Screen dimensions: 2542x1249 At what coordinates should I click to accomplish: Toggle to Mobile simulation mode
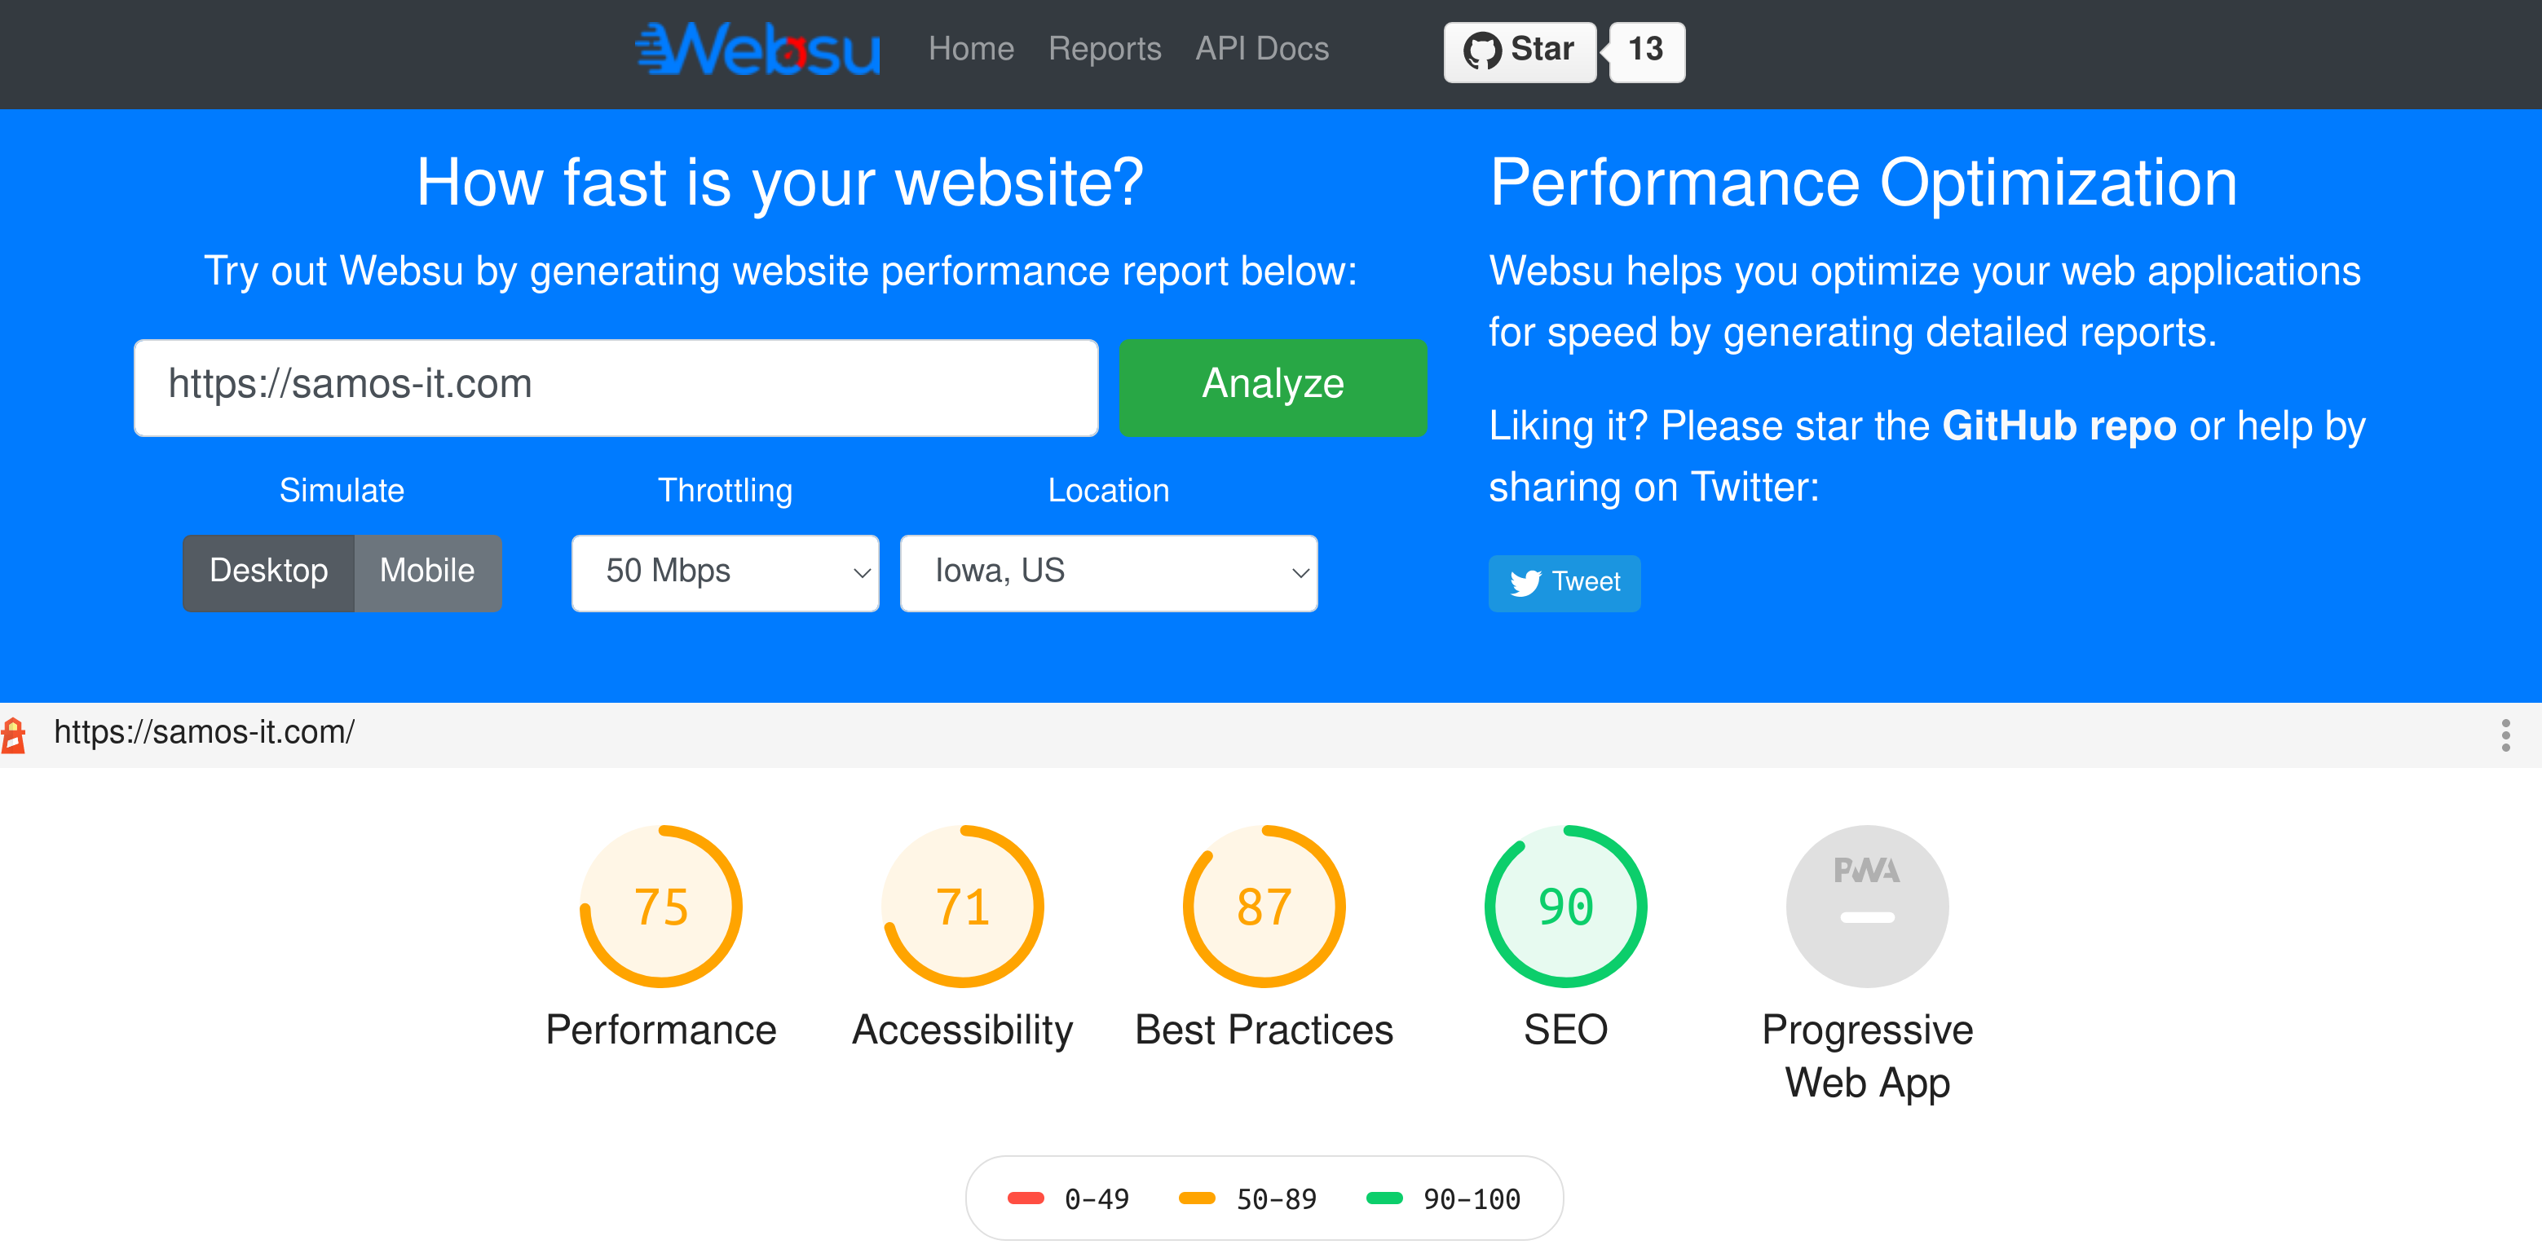pyautogui.click(x=425, y=571)
